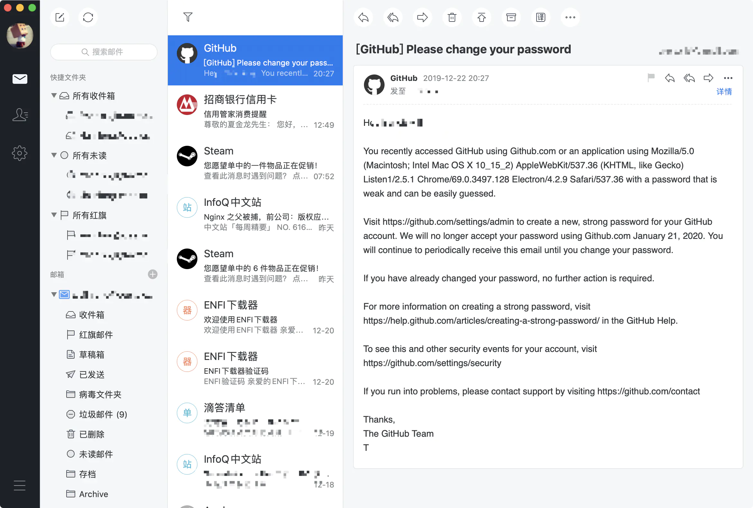Click the upload/pin-to-top toolbar icon
The height and width of the screenshot is (508, 753).
[482, 17]
